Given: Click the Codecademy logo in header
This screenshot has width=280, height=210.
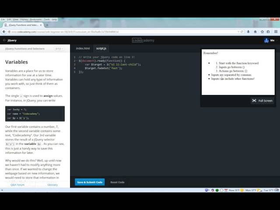Looking at the screenshot, I should [143, 40].
